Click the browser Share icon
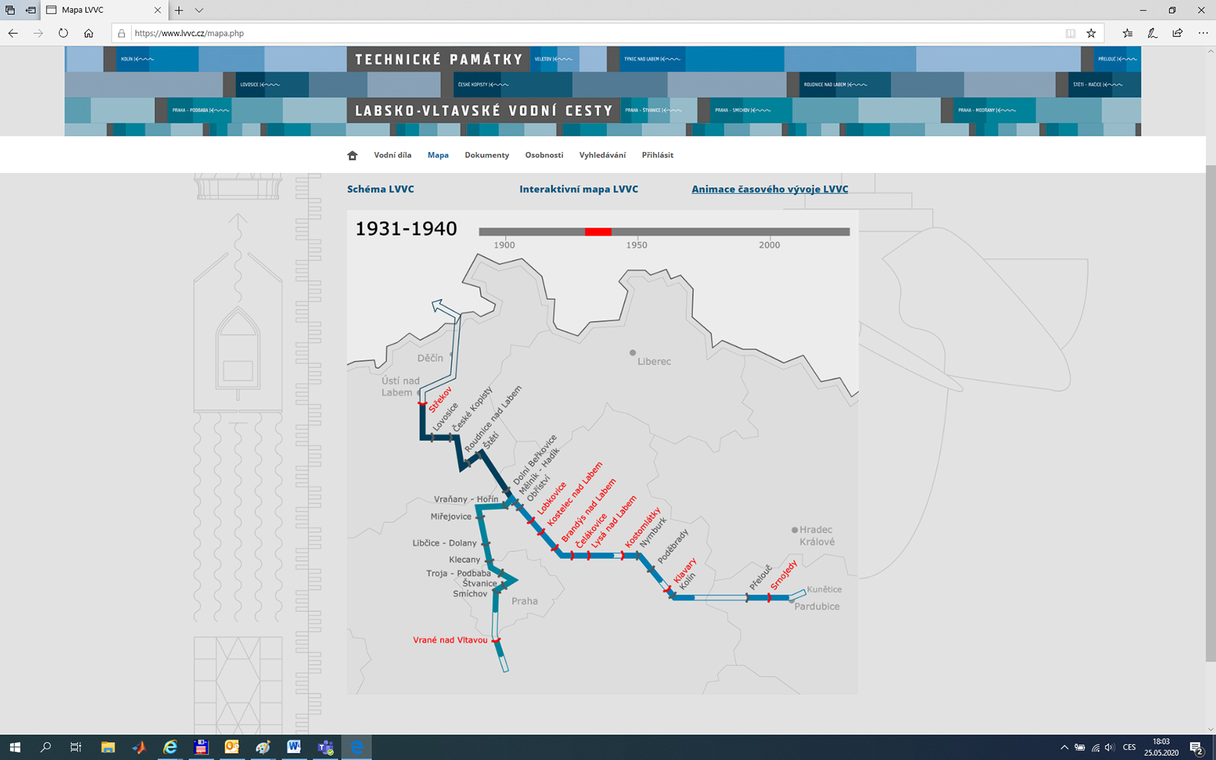Viewport: 1216px width, 760px height. (x=1177, y=33)
